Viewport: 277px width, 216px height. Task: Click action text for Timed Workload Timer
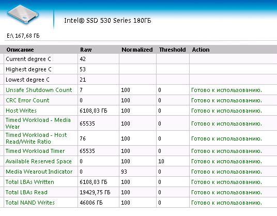(226, 151)
